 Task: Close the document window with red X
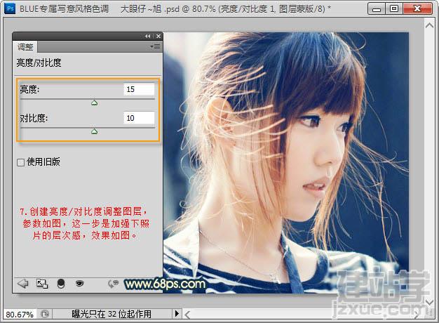(417, 9)
